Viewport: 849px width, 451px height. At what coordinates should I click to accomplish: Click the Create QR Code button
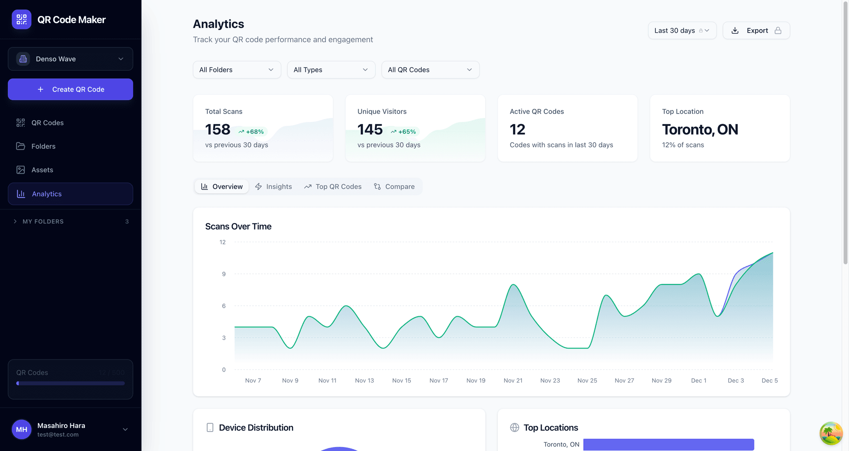70,89
